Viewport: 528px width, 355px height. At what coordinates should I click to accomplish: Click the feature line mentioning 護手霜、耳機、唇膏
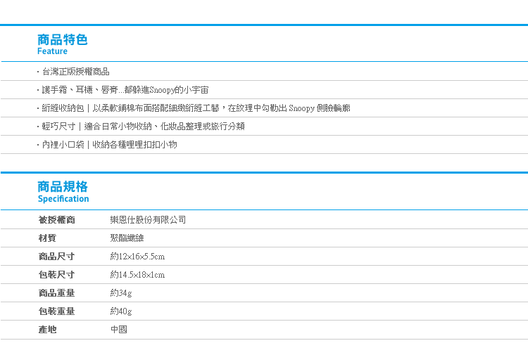click(x=125, y=90)
